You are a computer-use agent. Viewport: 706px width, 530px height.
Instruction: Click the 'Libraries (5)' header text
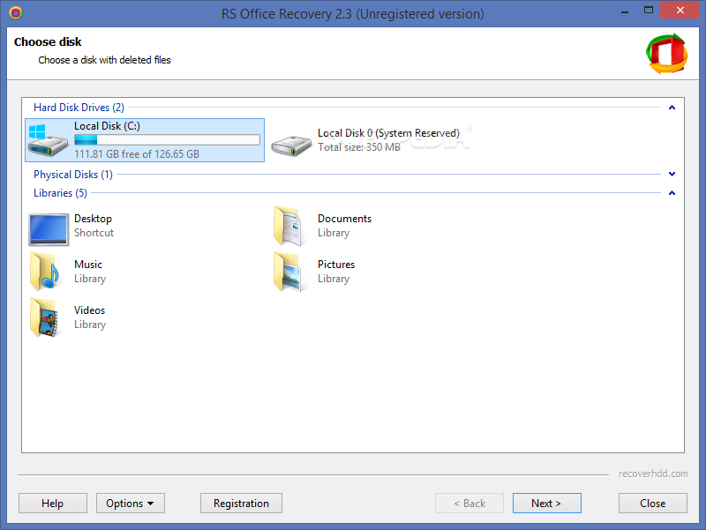pyautogui.click(x=60, y=193)
